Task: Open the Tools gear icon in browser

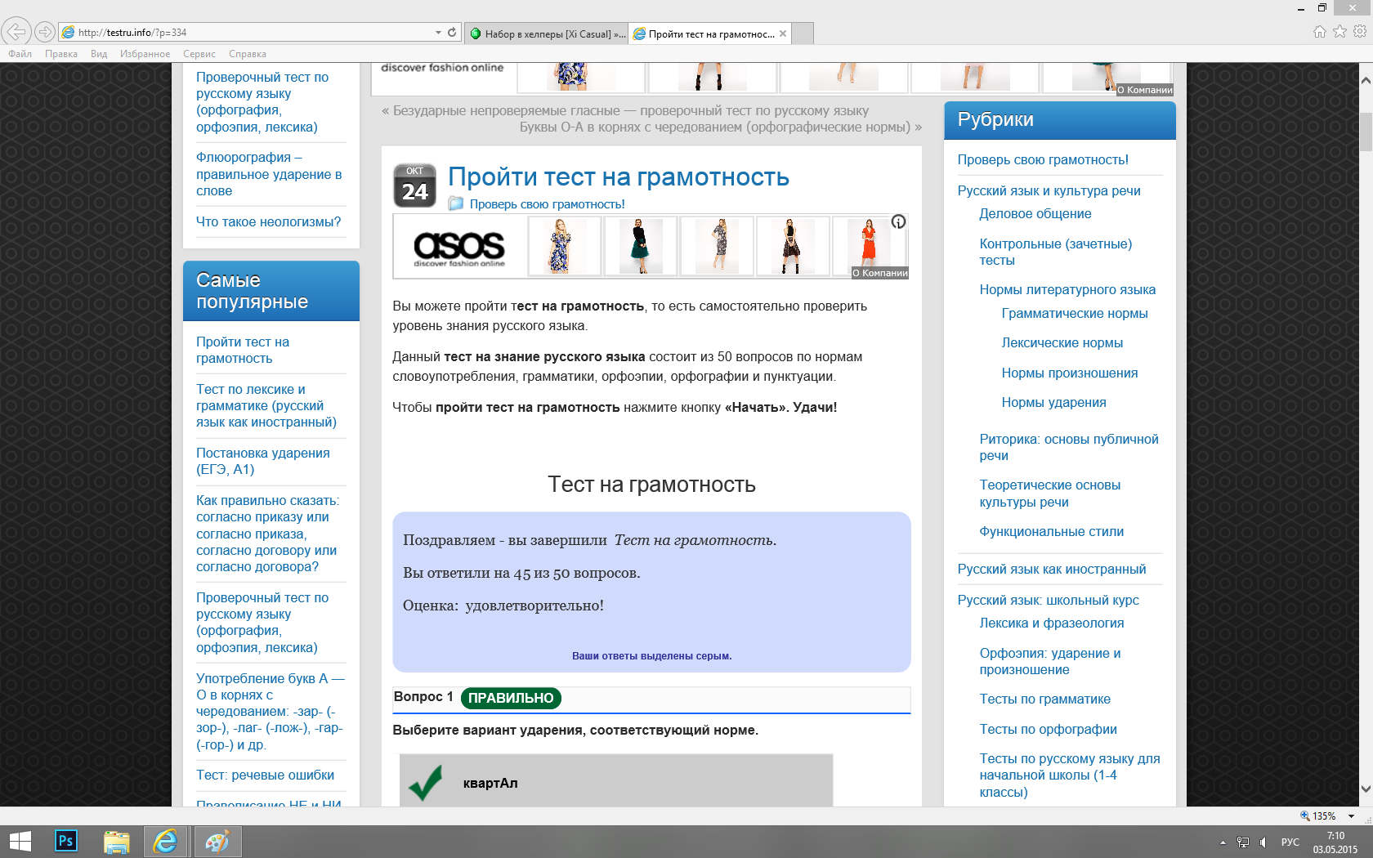Action: pos(1359,32)
